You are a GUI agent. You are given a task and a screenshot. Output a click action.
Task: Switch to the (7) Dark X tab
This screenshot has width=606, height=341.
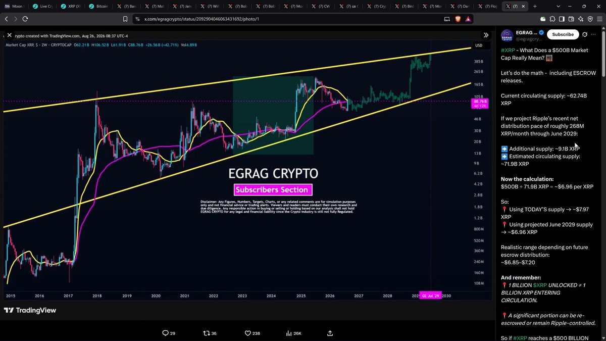(461, 6)
